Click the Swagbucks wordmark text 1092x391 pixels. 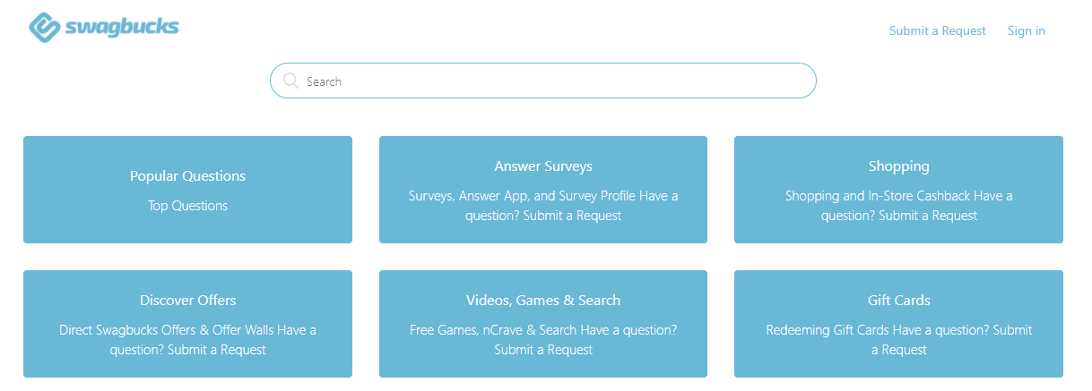coord(122,28)
